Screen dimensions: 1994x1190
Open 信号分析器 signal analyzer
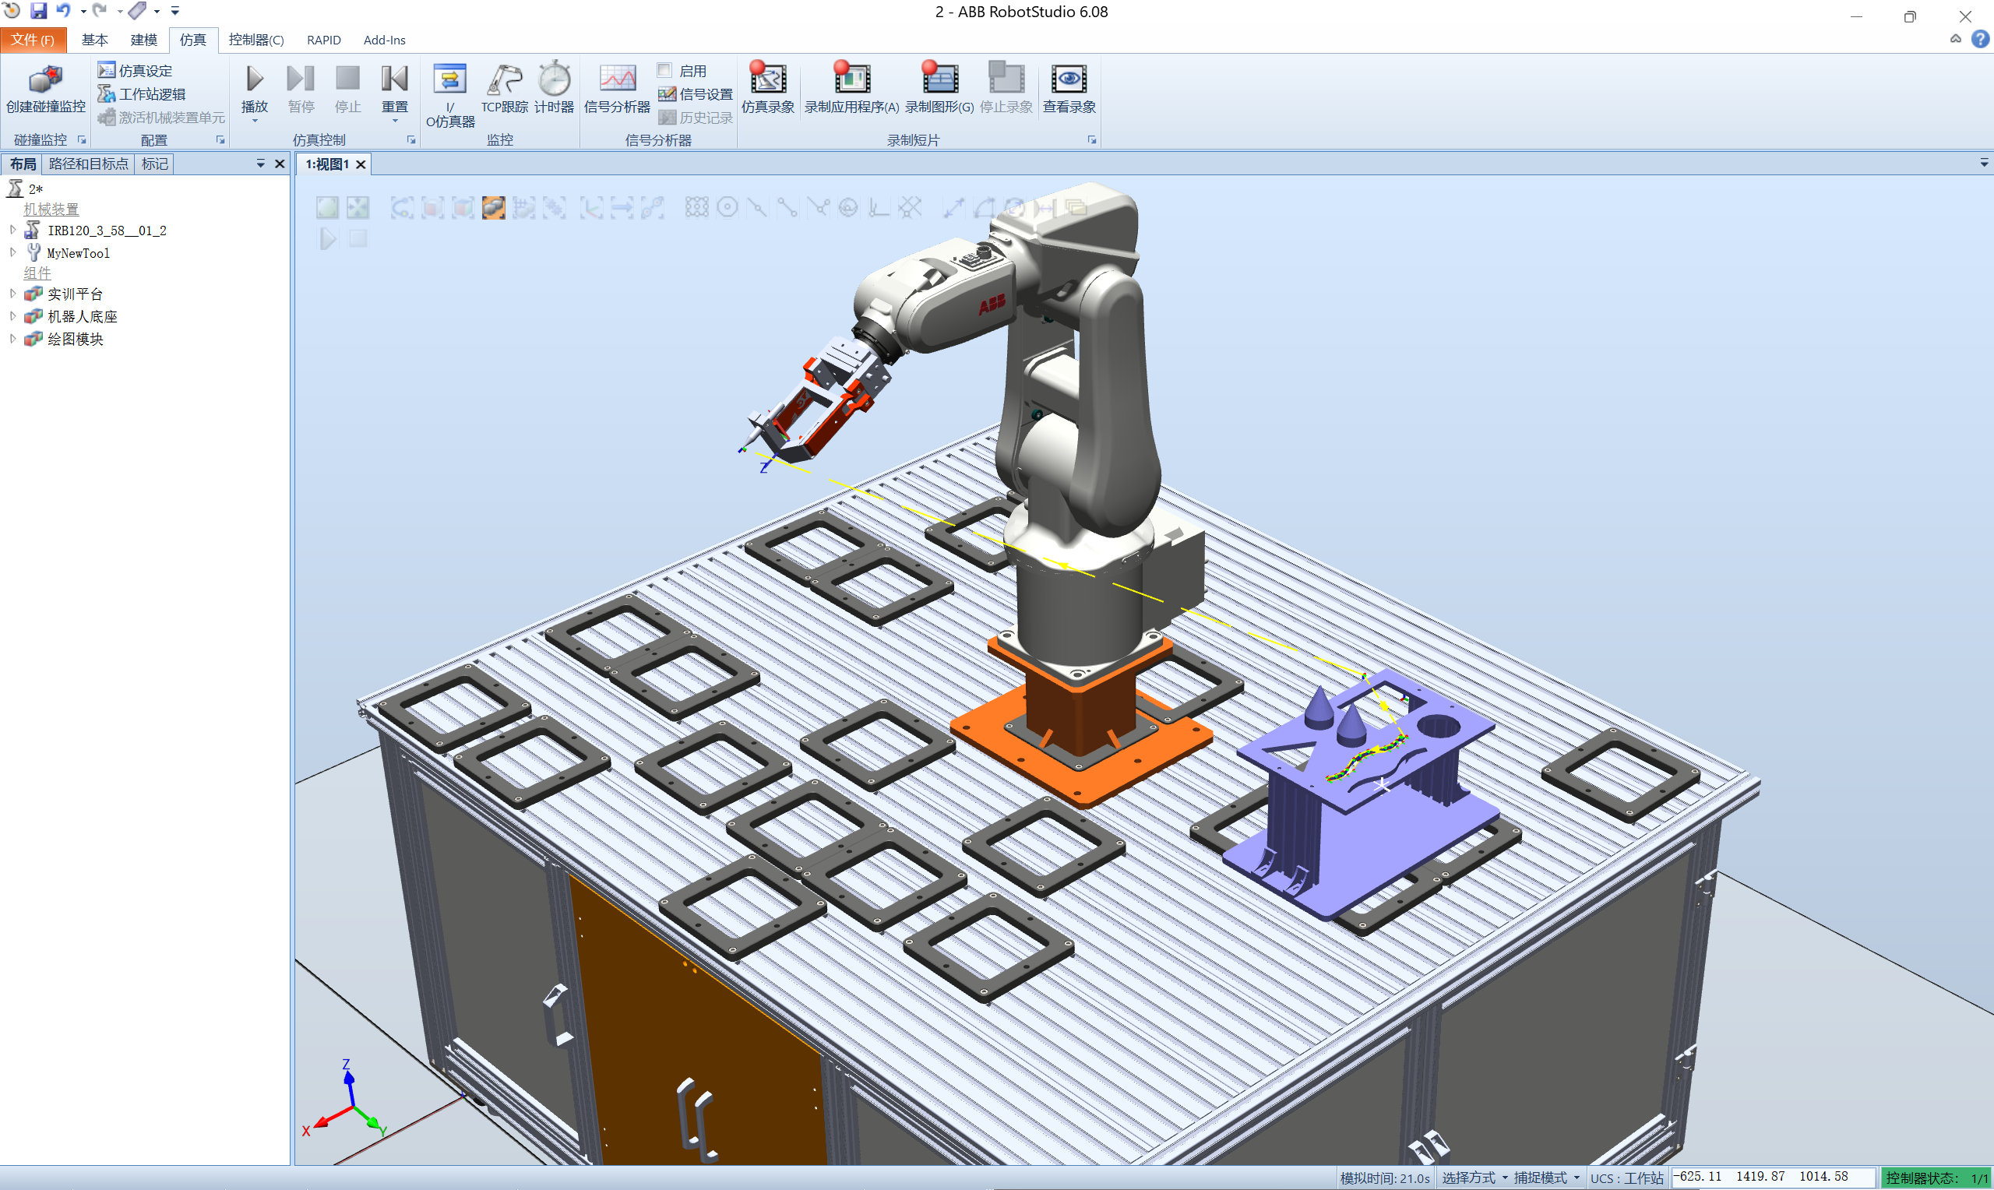coord(617,88)
